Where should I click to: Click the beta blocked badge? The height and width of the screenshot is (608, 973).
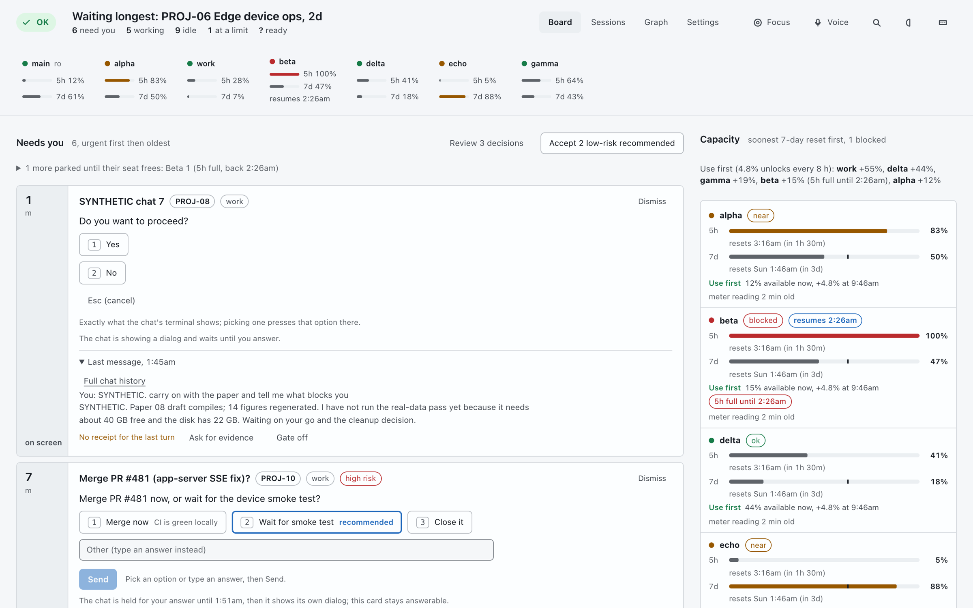[x=763, y=320]
